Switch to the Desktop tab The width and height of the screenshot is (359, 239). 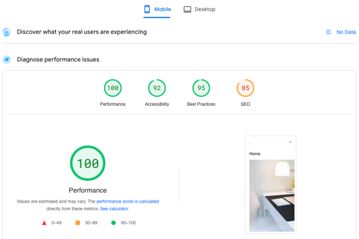pos(199,10)
